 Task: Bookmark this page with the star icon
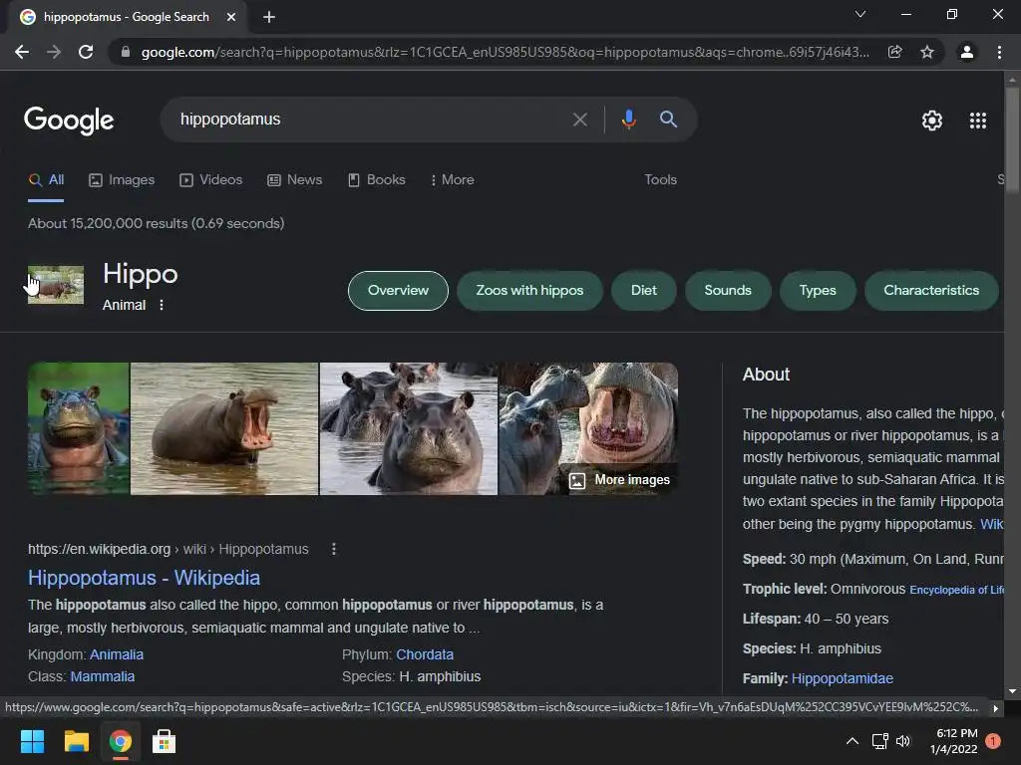tap(927, 52)
